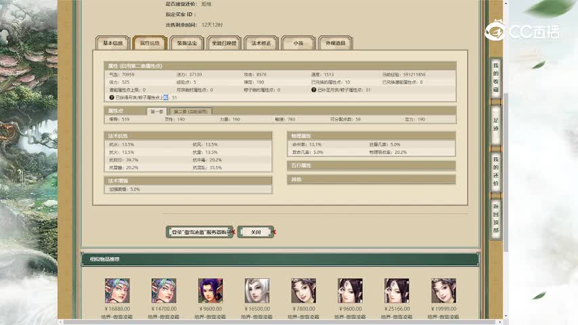Click the scroll-up arrow of vertical scrollbar
The height and width of the screenshot is (325, 578).
click(506, 3)
